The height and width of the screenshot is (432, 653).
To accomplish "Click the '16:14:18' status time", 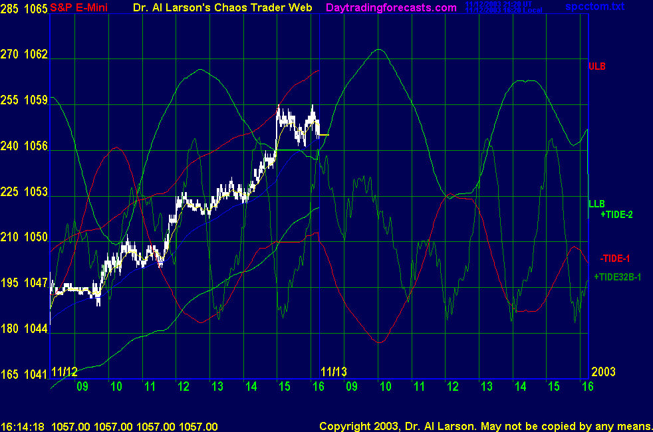I will [23, 427].
